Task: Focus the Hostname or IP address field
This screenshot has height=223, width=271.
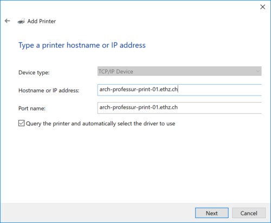Action: [x=179, y=90]
